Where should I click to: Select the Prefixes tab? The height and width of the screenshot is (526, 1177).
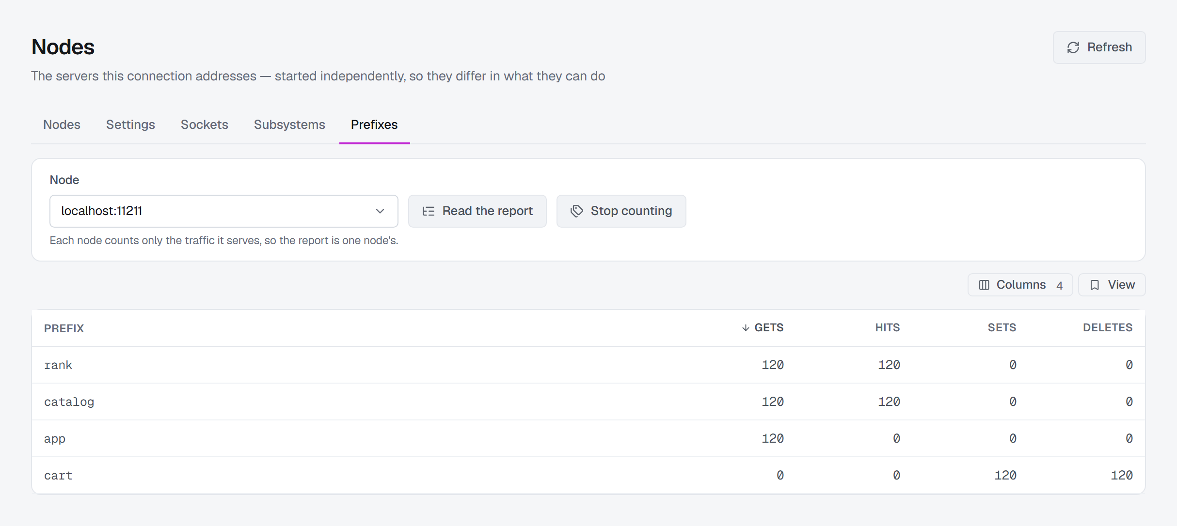(374, 124)
